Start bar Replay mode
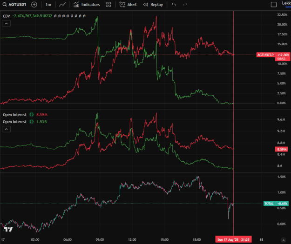This screenshot has height=244, width=291. [153, 5]
